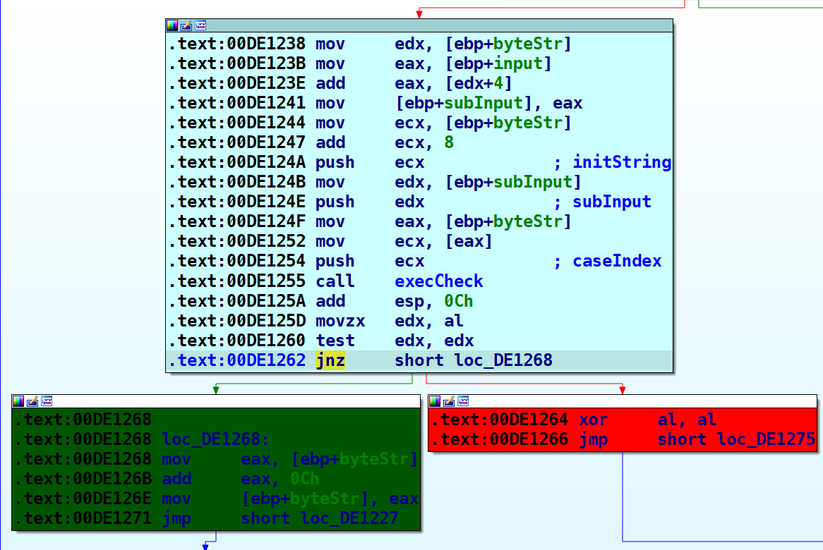Screen dimensions: 823x550
Task: Click the xor mnemonic in the red block
Action: (593, 420)
